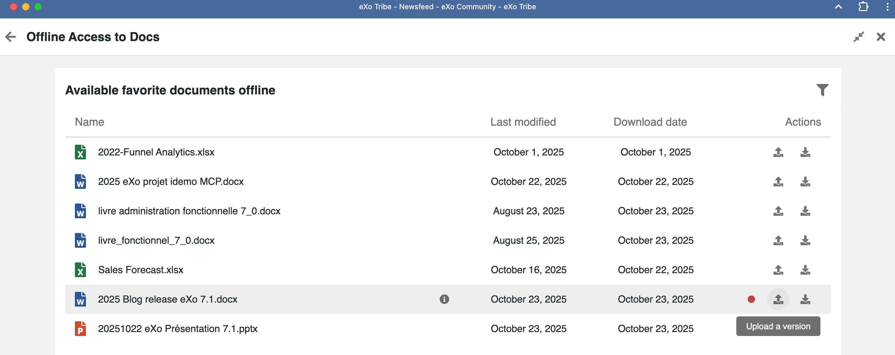Upload a version of 2022-Funnel Analytics.xlsx
Viewport: 895px width, 355px height.
pos(778,152)
